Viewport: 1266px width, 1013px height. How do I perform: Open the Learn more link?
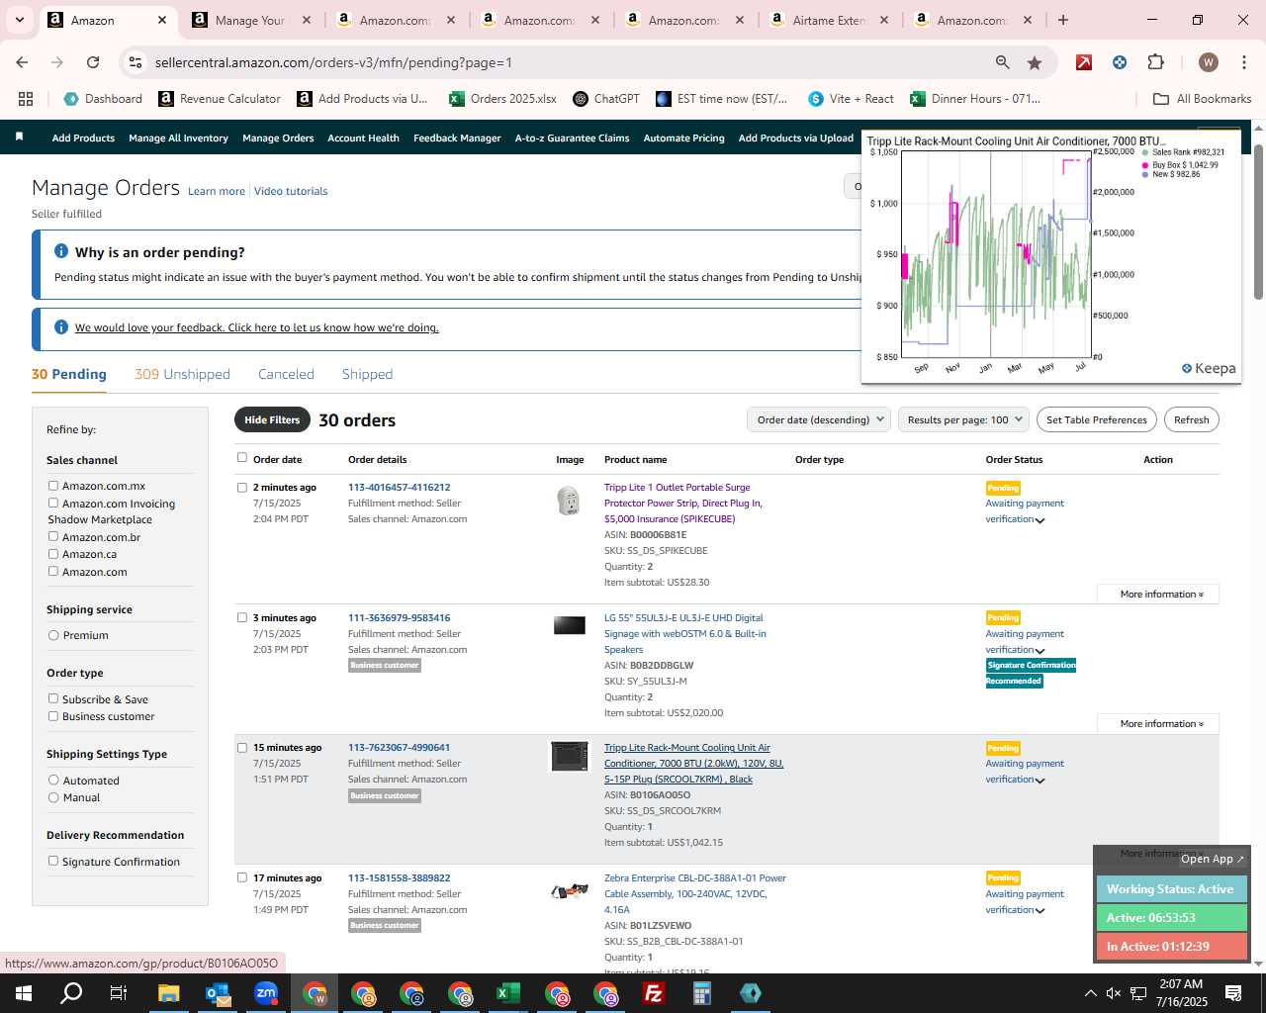tap(217, 191)
